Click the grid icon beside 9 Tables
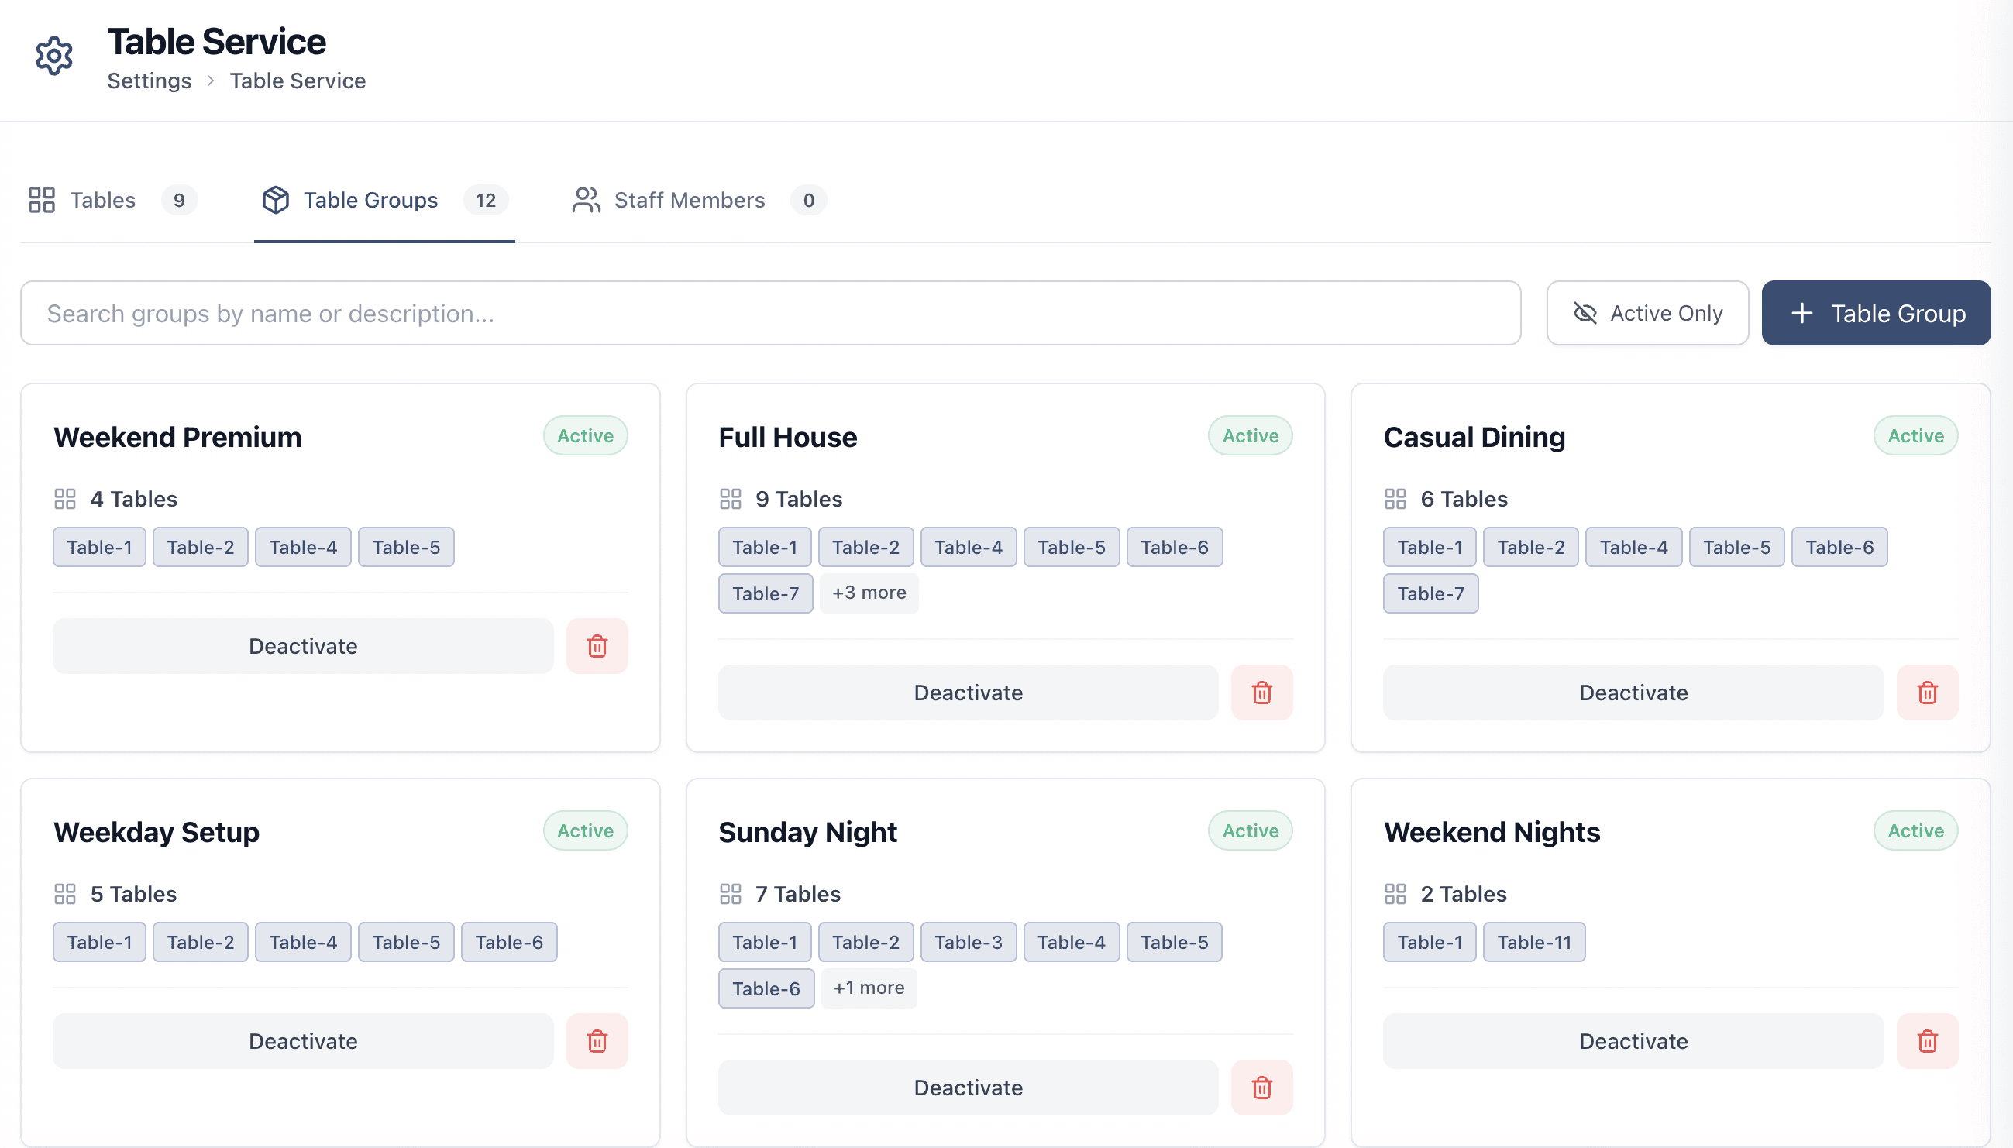 [730, 499]
